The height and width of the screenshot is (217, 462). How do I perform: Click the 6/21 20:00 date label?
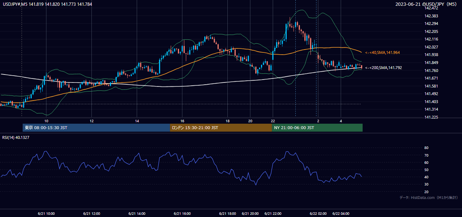click(250, 213)
